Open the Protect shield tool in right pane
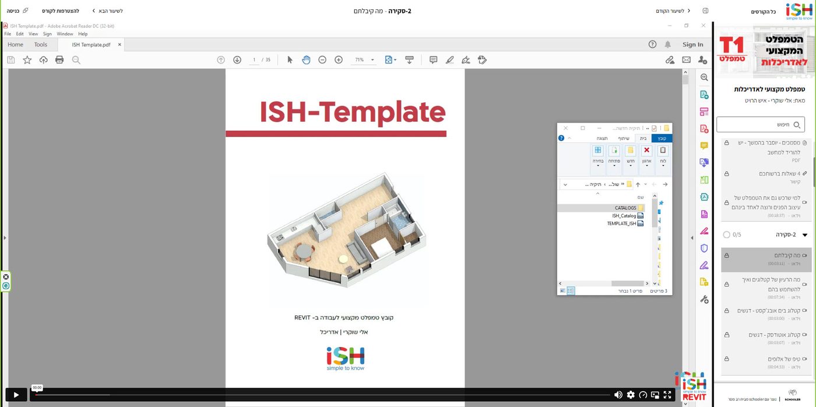 pyautogui.click(x=704, y=248)
